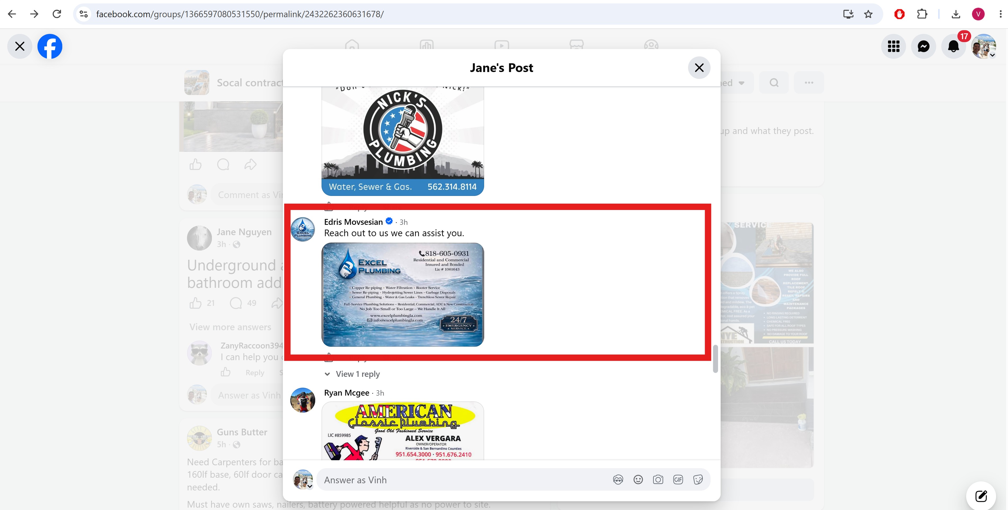Image resolution: width=1008 pixels, height=510 pixels.
Task: Start a new message with compose icon
Action: click(981, 496)
